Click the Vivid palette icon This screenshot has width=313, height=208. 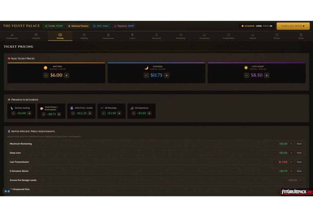pyautogui.click(x=42, y=109)
